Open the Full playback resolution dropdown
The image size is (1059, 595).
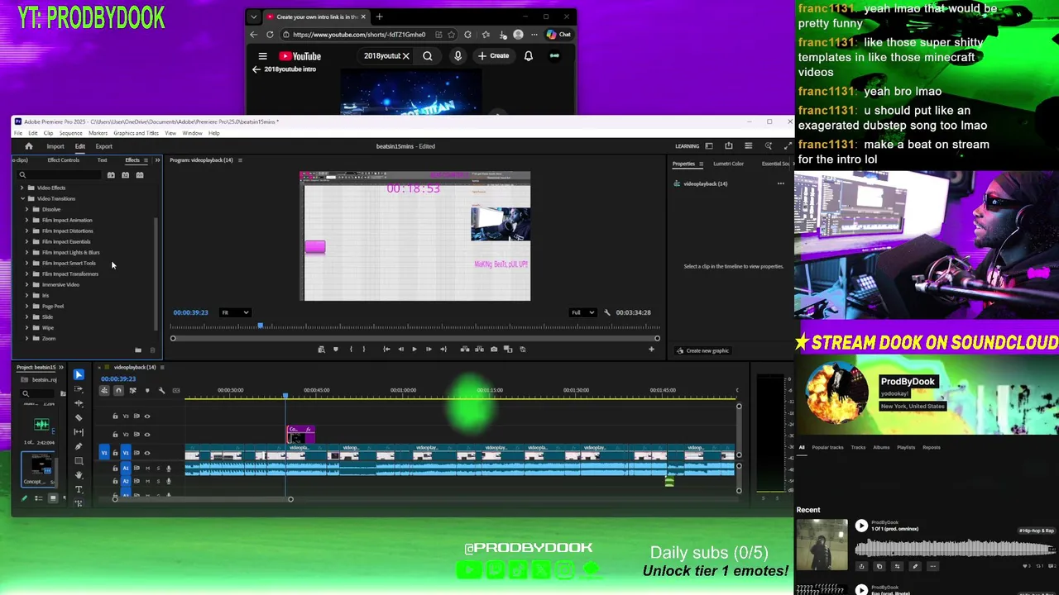point(582,312)
